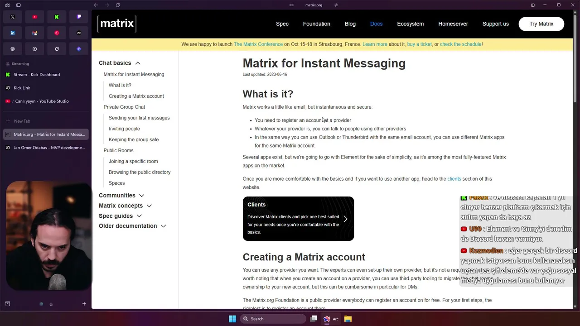Click the matrix logo in site header

(x=117, y=24)
